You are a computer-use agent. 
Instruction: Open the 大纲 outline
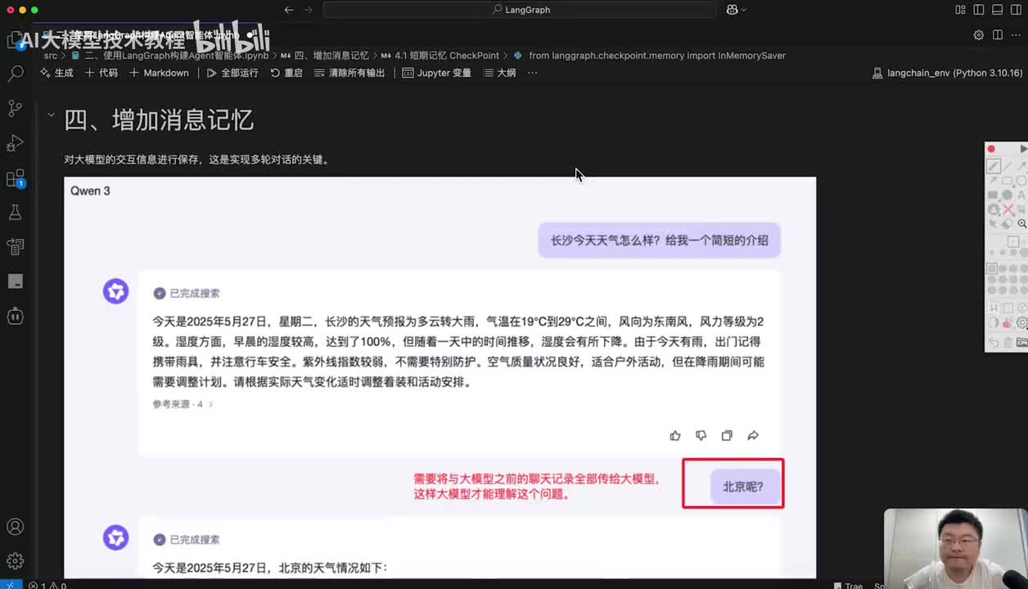click(x=499, y=73)
